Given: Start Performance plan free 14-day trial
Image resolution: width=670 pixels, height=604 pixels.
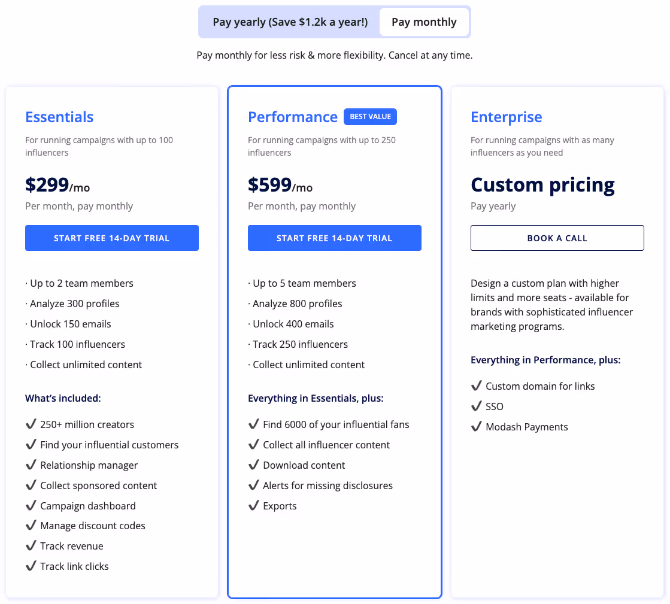Looking at the screenshot, I should pos(335,238).
